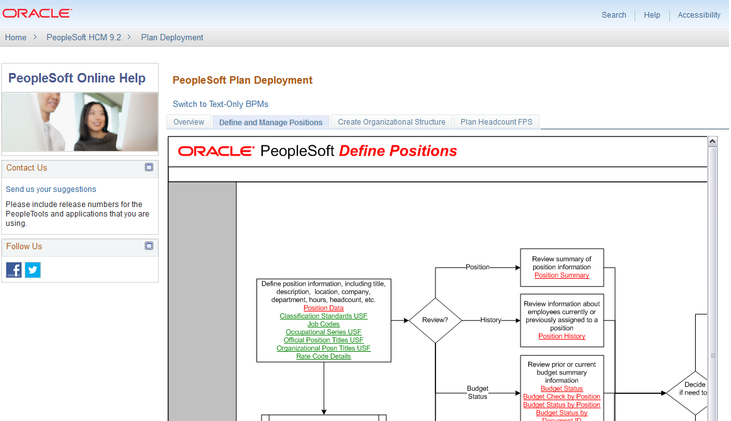
Task: Open the Accessibility link
Action: [699, 15]
